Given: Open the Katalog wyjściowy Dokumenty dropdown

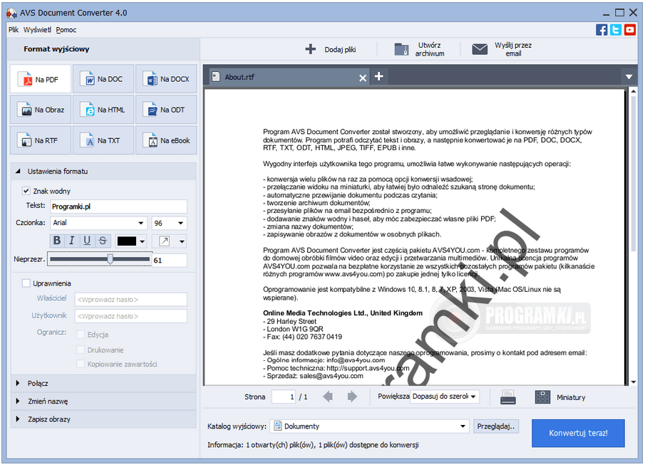Looking at the screenshot, I should pos(370,426).
